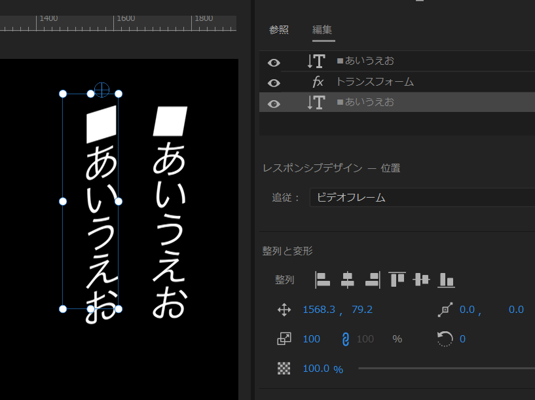Click the bottom-right handle of selected text box
The image size is (535, 400).
click(x=119, y=309)
